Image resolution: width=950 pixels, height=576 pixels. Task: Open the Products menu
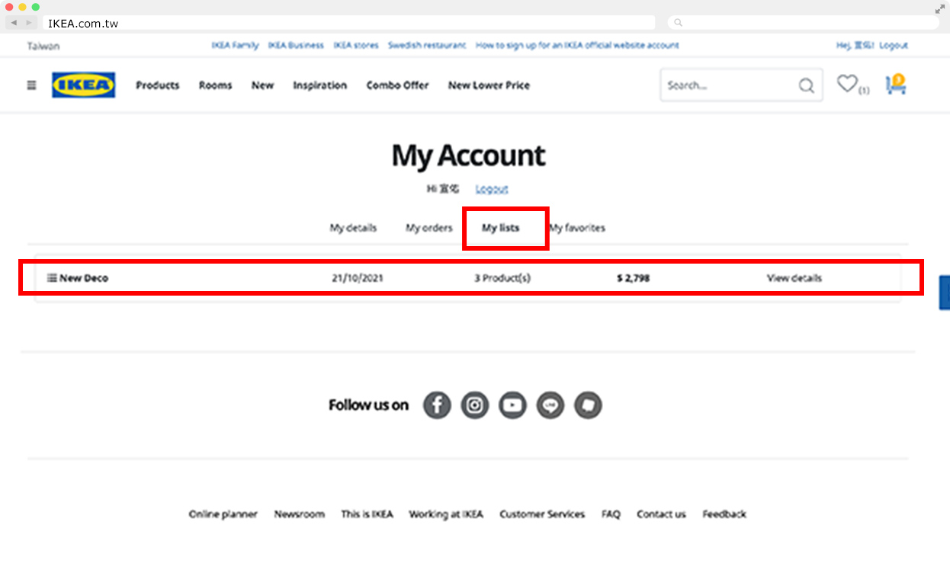[x=157, y=85]
